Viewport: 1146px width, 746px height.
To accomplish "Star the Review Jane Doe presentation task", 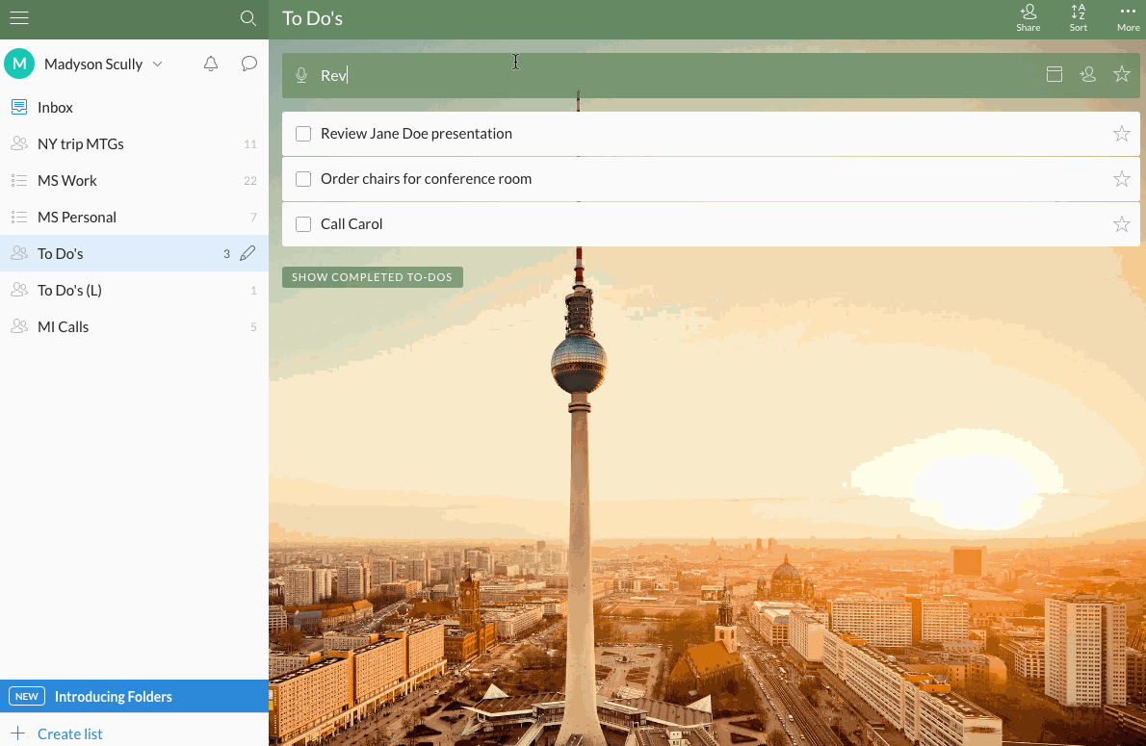I will tap(1122, 134).
